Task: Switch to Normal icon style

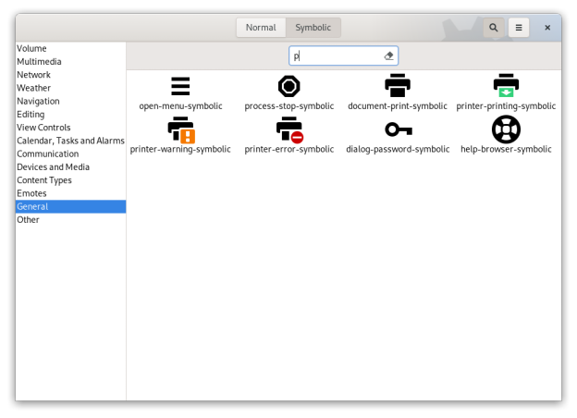Action: pyautogui.click(x=261, y=28)
